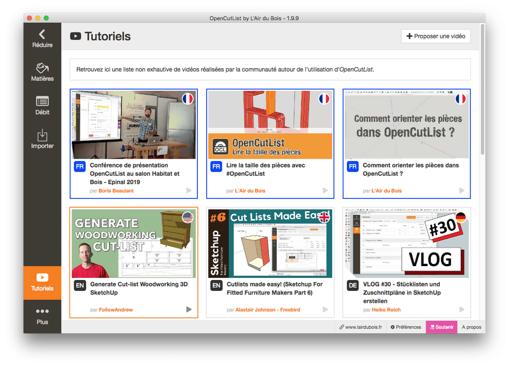Open the Plus more options menu
The height and width of the screenshot is (367, 509).
pos(42,316)
